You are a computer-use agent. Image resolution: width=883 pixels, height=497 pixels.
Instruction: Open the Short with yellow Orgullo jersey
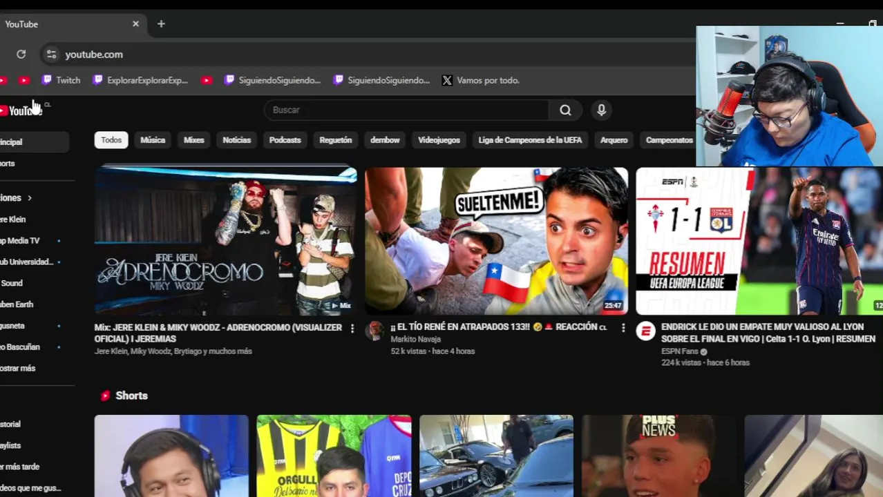click(x=334, y=456)
